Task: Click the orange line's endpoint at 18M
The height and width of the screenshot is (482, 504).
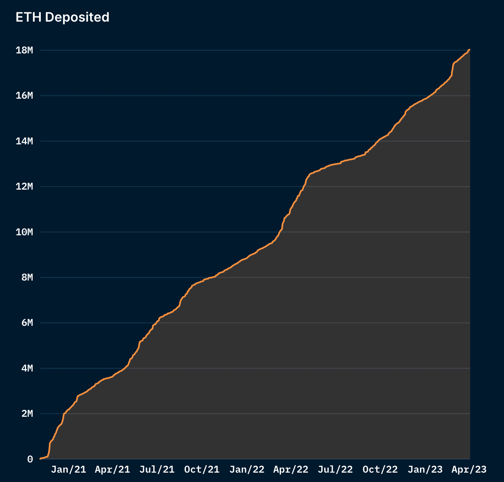Action: coord(469,50)
